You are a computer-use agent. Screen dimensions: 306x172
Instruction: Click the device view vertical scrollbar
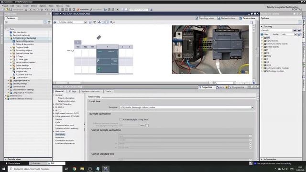[x=254, y=53]
